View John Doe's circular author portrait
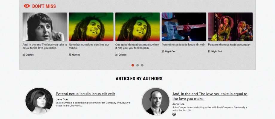The image size is (275, 119). (156, 101)
